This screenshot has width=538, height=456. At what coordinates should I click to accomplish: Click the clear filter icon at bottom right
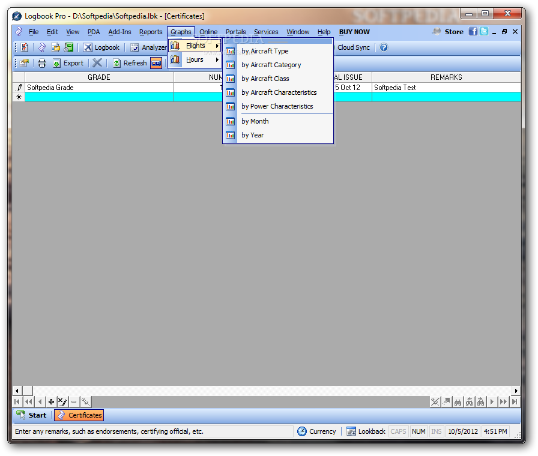[435, 401]
